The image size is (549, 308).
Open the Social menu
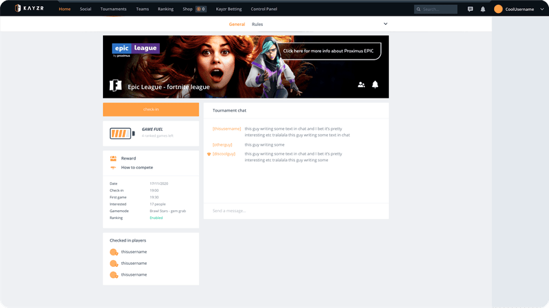click(85, 9)
